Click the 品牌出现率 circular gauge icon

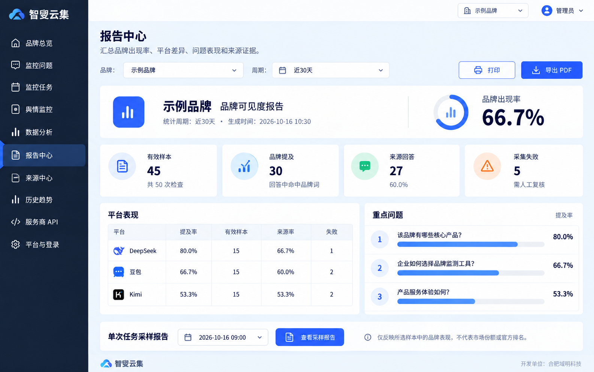pos(451,112)
